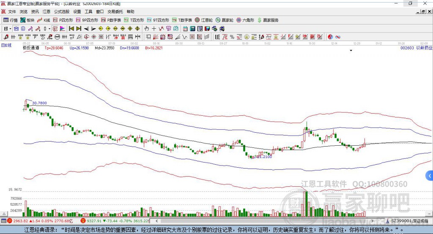Viewport: 433px width, 234px height.
Task: Switch to the K线 chart view
Action: point(44,20)
